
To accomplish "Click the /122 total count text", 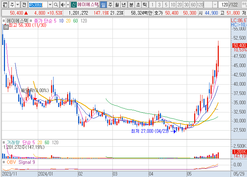I will [233, 5].
